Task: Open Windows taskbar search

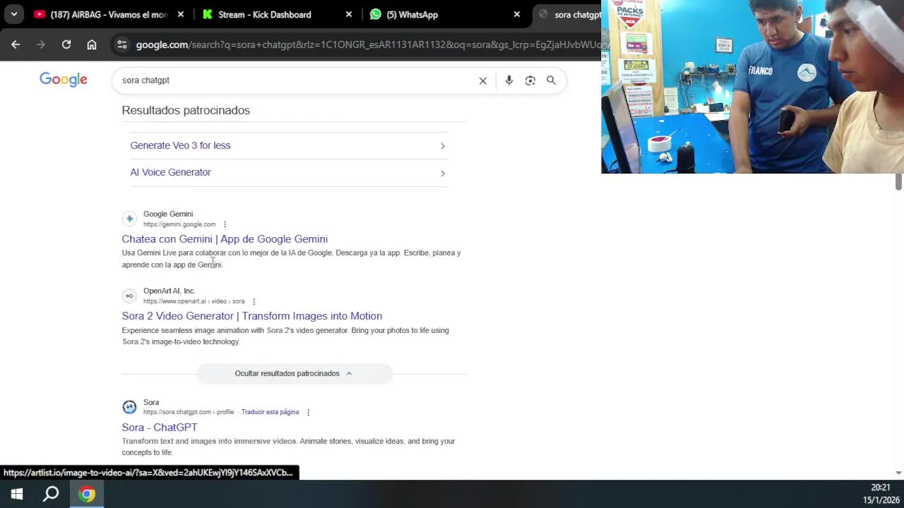Action: point(51,494)
